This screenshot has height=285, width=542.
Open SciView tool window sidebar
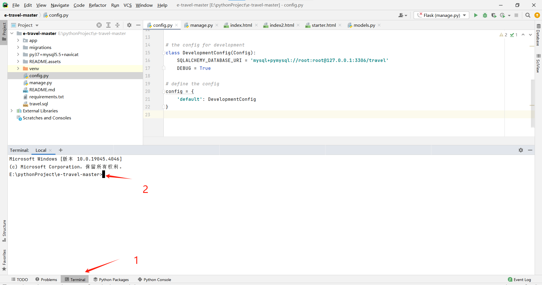[538, 63]
